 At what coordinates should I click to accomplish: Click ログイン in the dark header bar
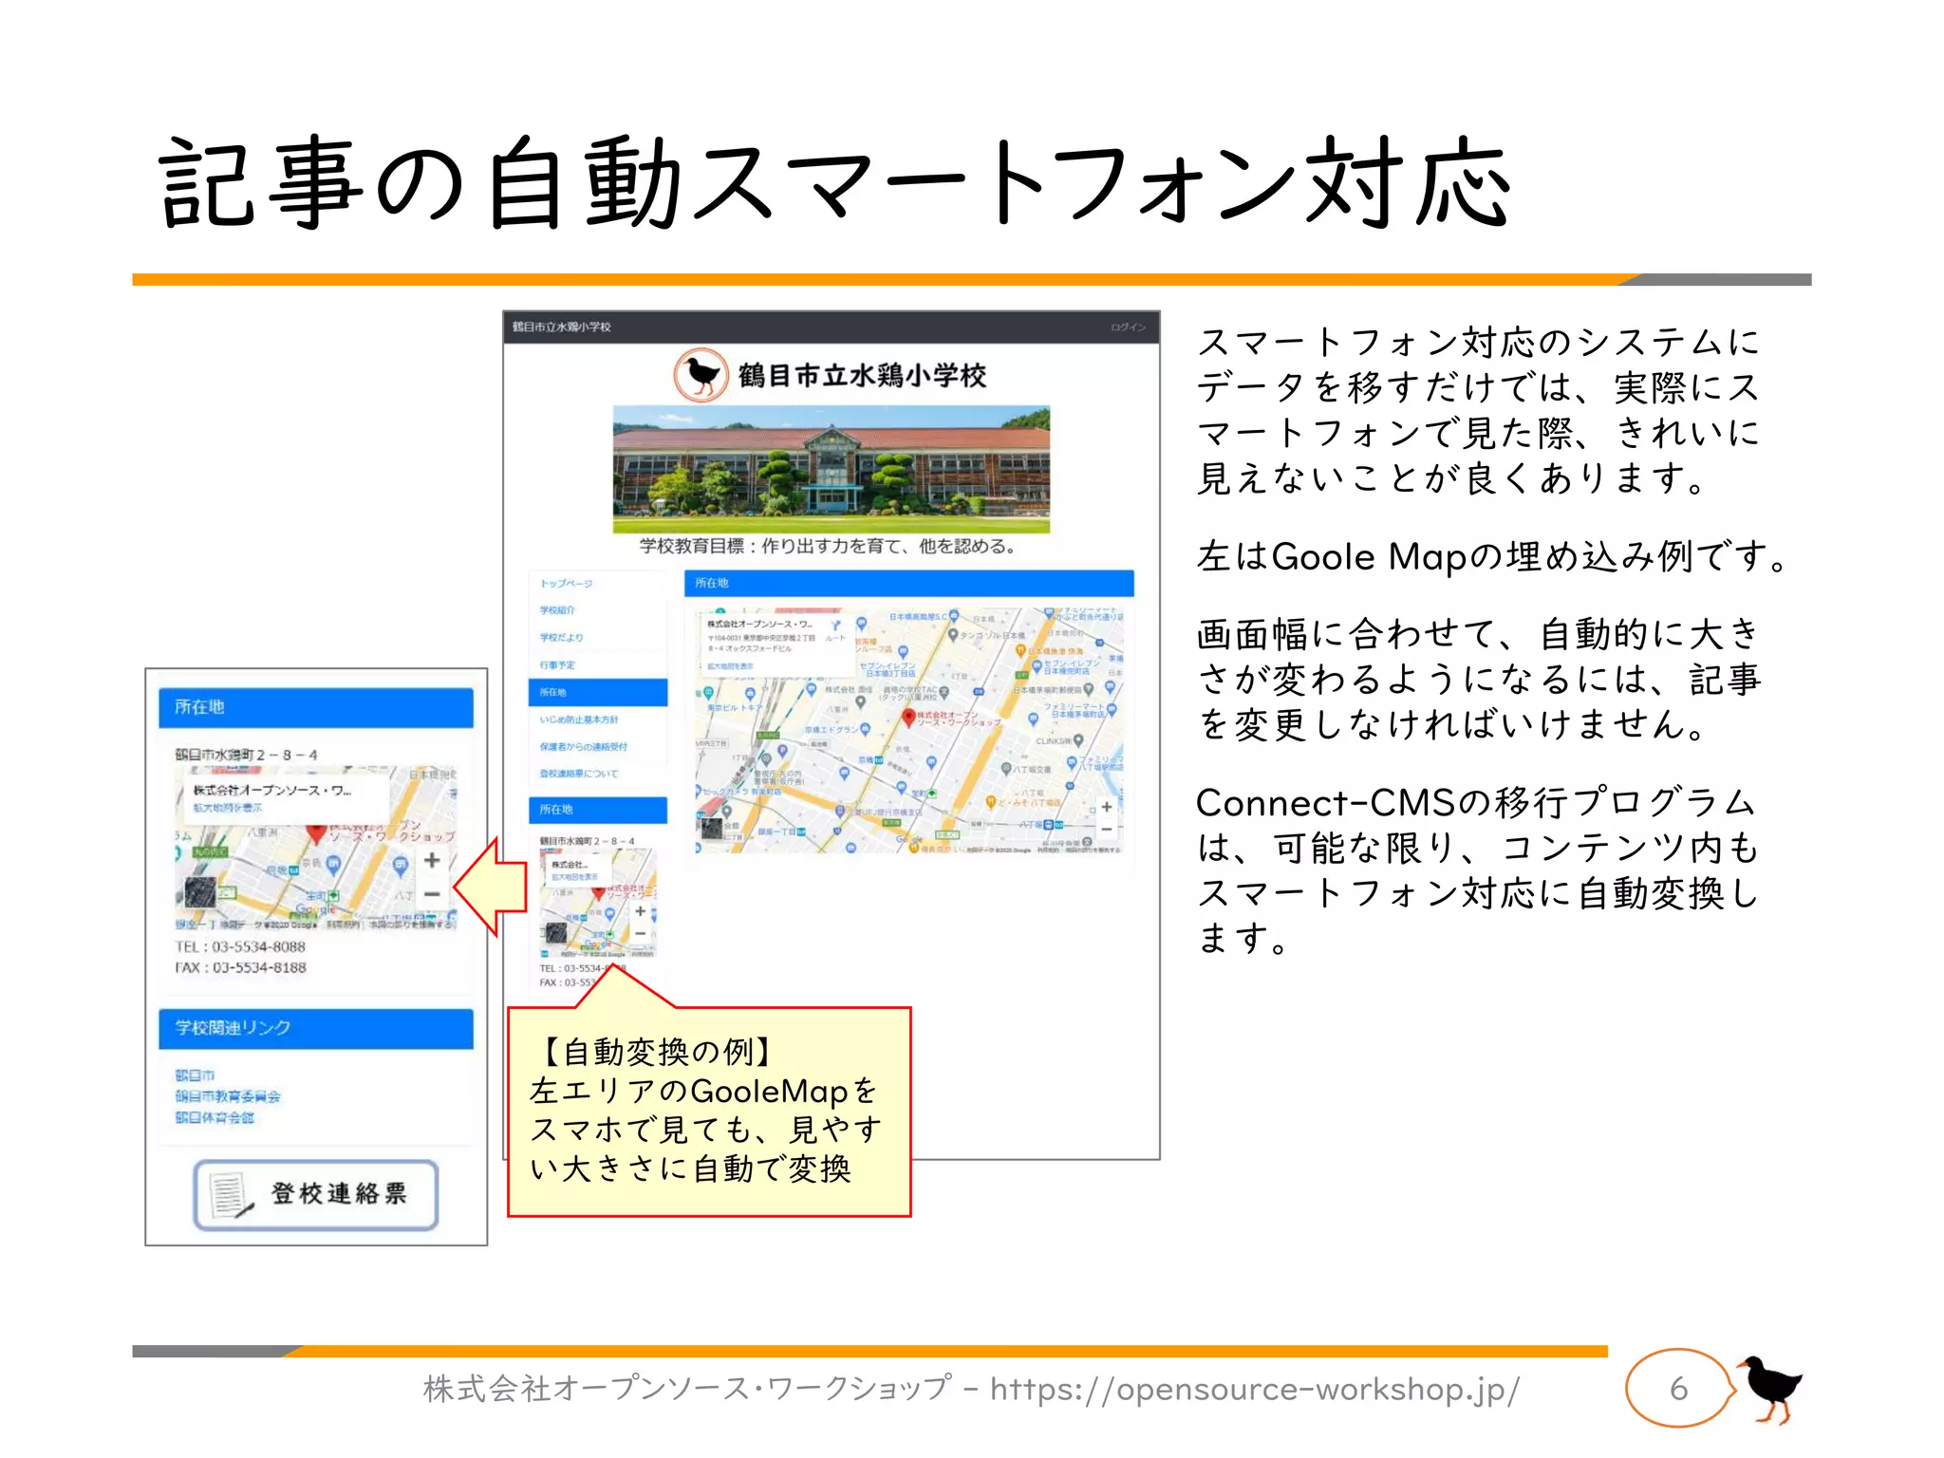pos(1129,327)
